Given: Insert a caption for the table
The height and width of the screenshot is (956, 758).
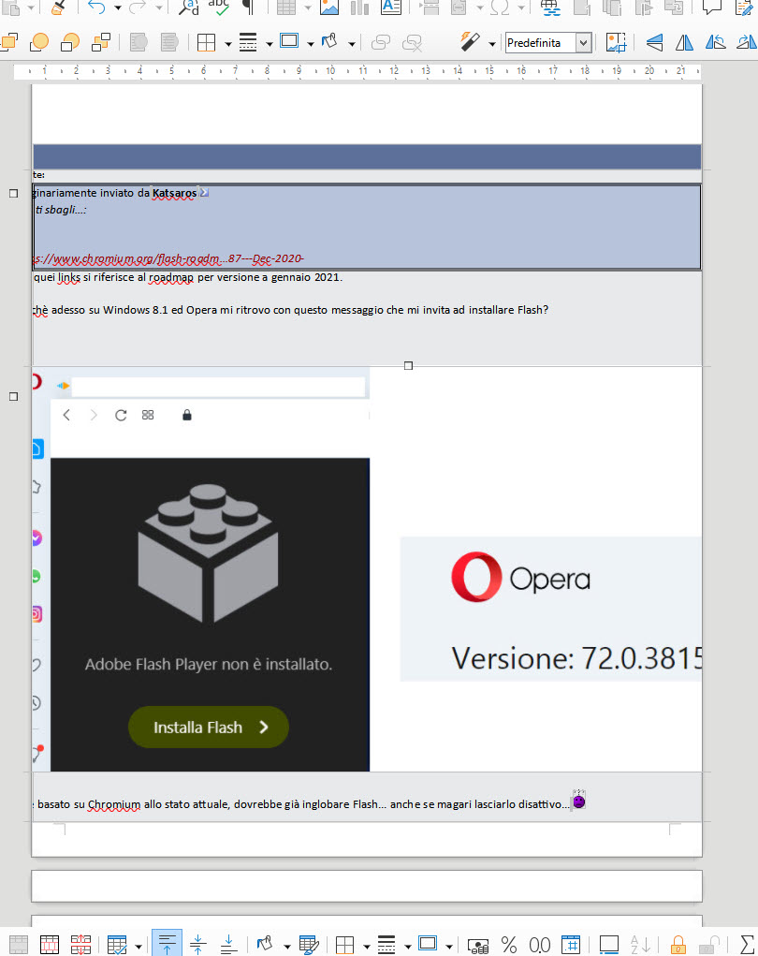Looking at the screenshot, I should [x=608, y=945].
